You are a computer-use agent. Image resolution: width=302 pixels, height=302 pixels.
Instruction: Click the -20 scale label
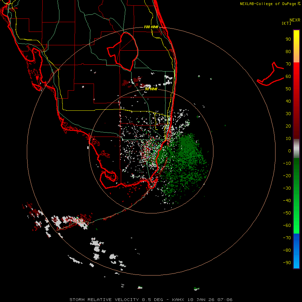click(287, 175)
